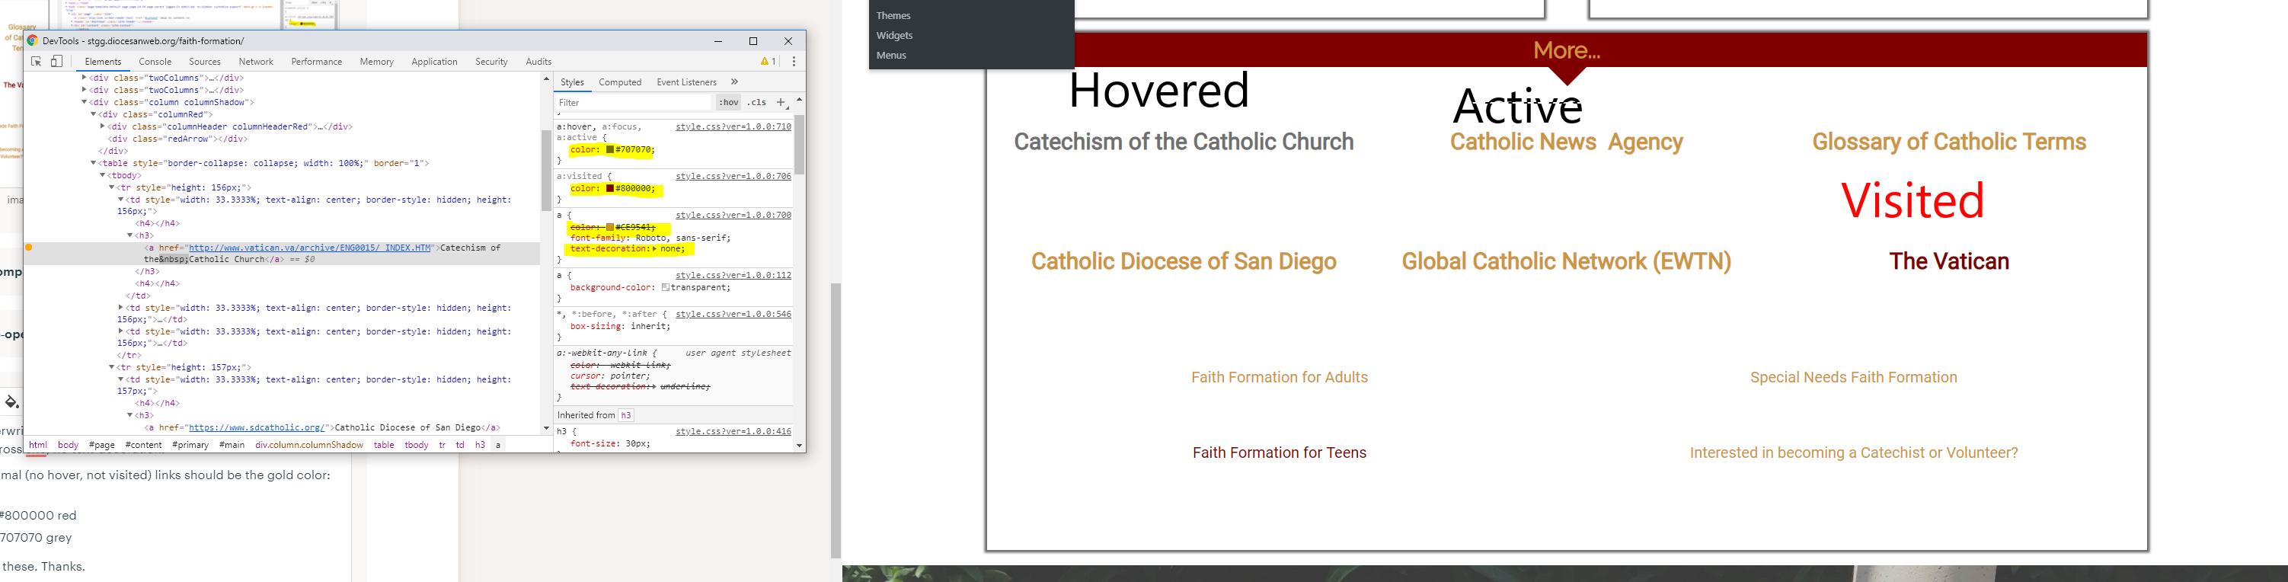
Task: Add new style rule with plus icon
Action: pos(781,102)
